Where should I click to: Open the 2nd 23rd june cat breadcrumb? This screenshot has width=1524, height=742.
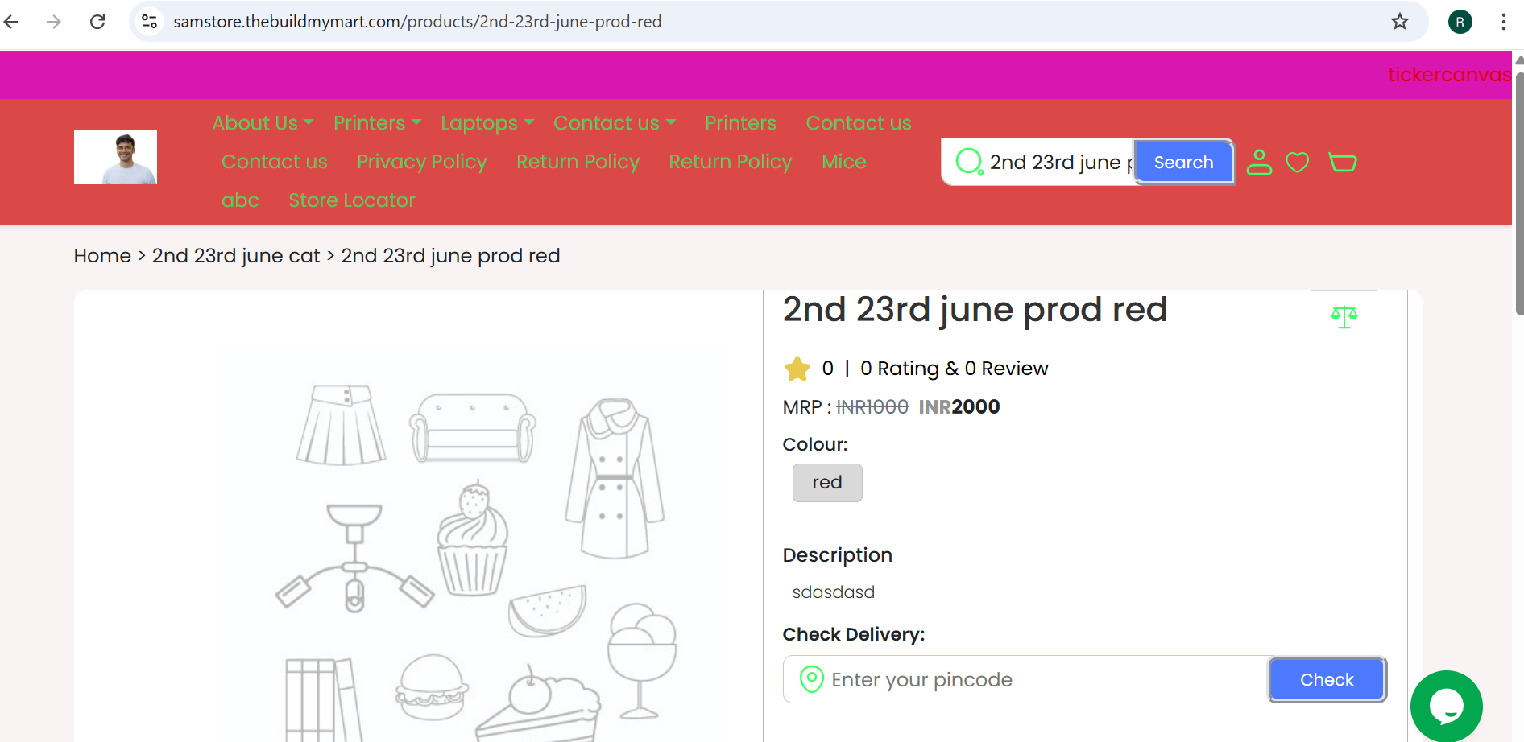(236, 256)
